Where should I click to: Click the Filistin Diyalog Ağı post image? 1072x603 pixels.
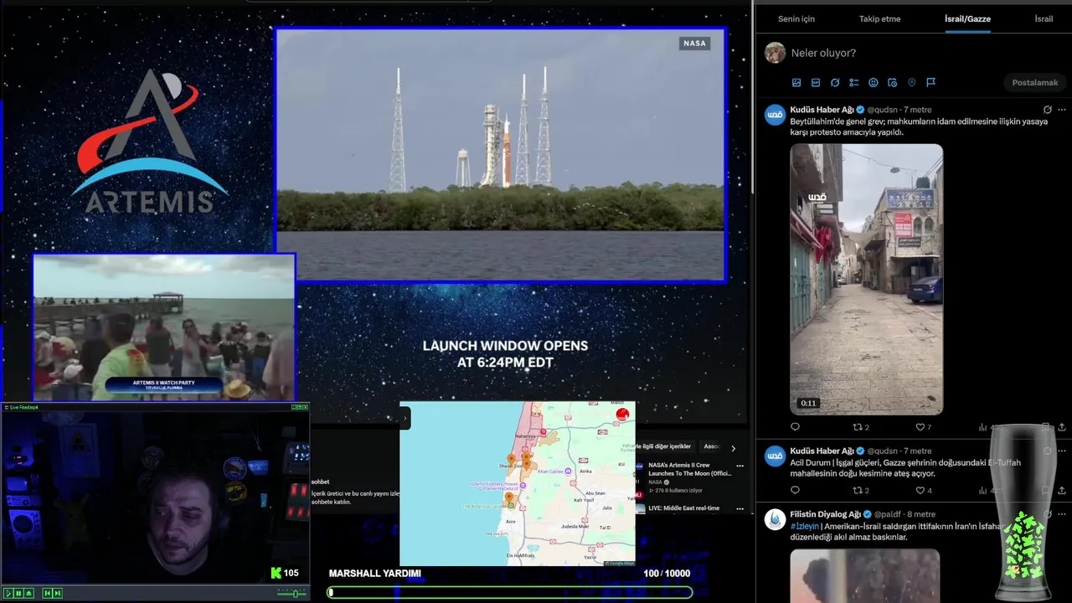click(x=865, y=575)
